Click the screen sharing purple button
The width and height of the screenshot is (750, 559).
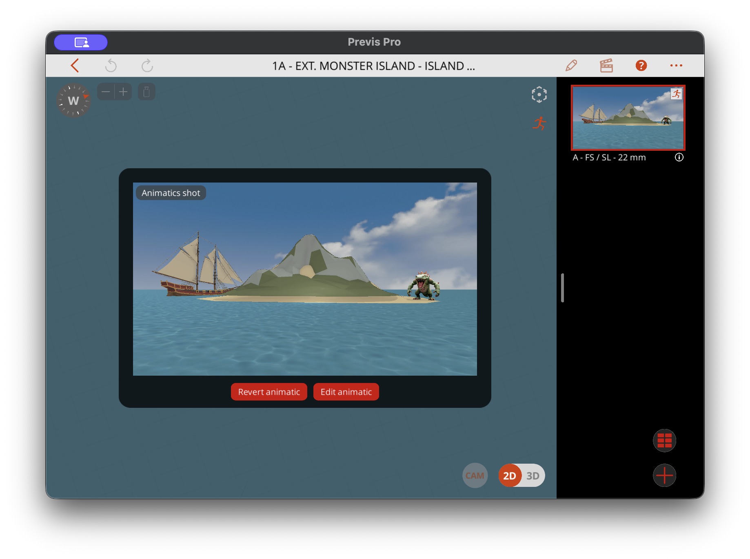pos(81,42)
